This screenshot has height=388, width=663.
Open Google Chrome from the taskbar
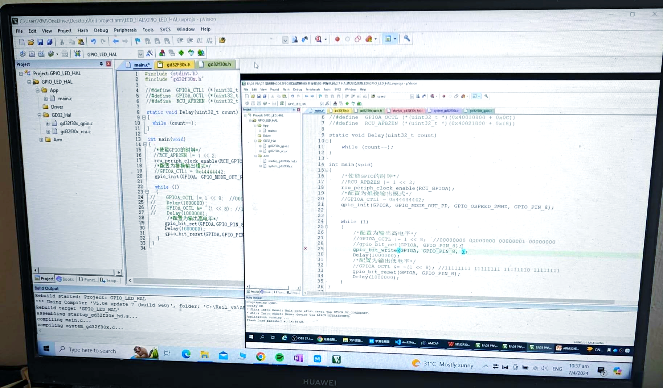point(261,357)
